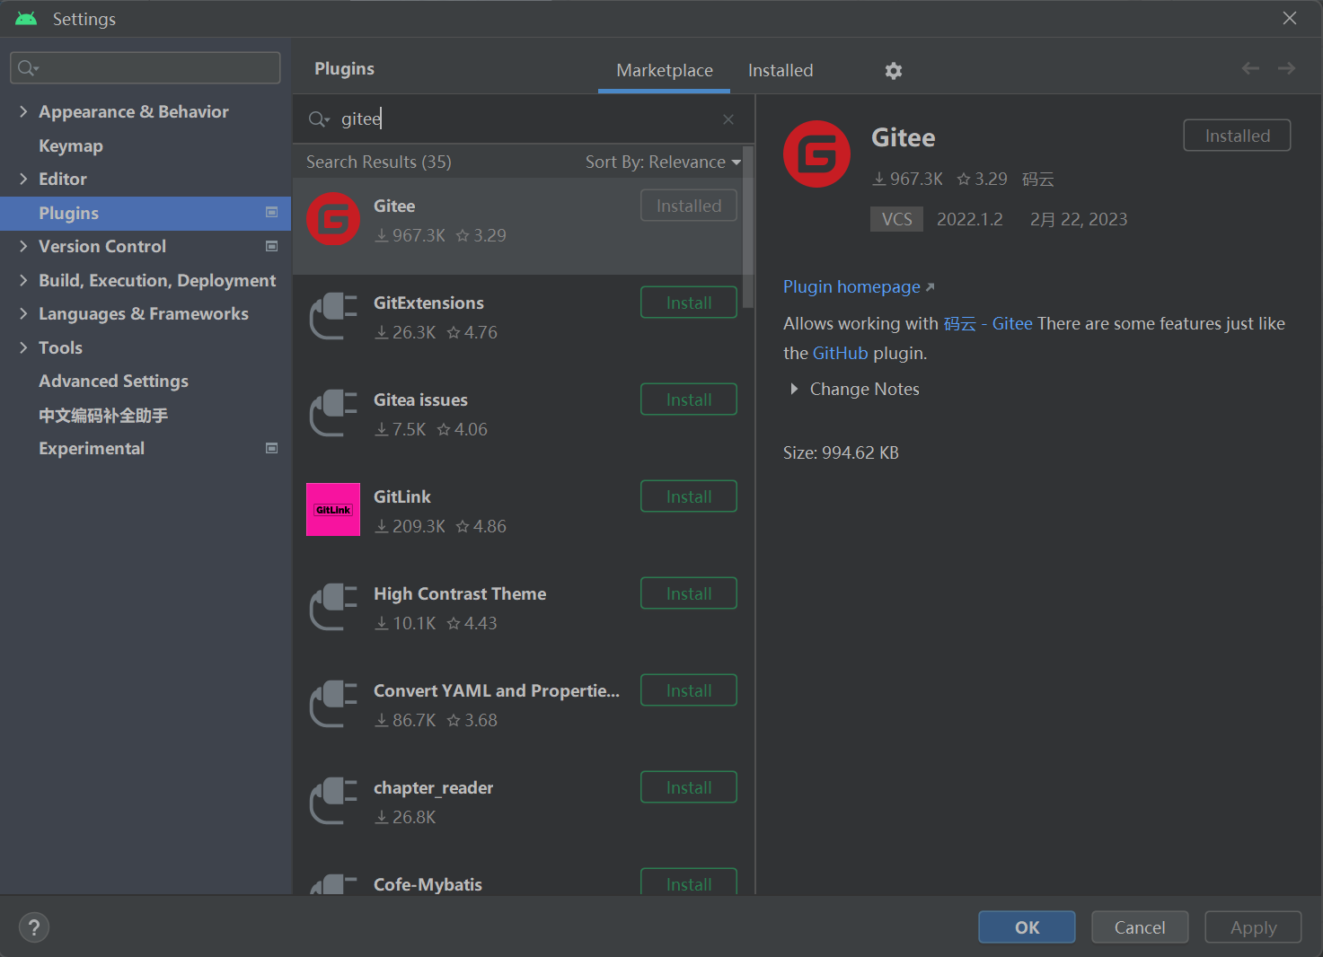Focus the plugin search field with gitee
This screenshot has height=957, width=1323.
pos(524,119)
